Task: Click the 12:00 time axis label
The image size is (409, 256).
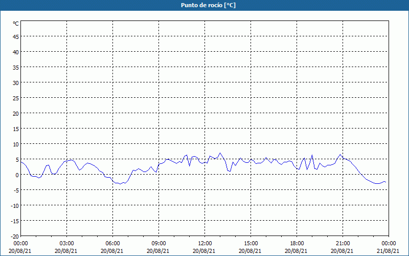Action: point(205,244)
